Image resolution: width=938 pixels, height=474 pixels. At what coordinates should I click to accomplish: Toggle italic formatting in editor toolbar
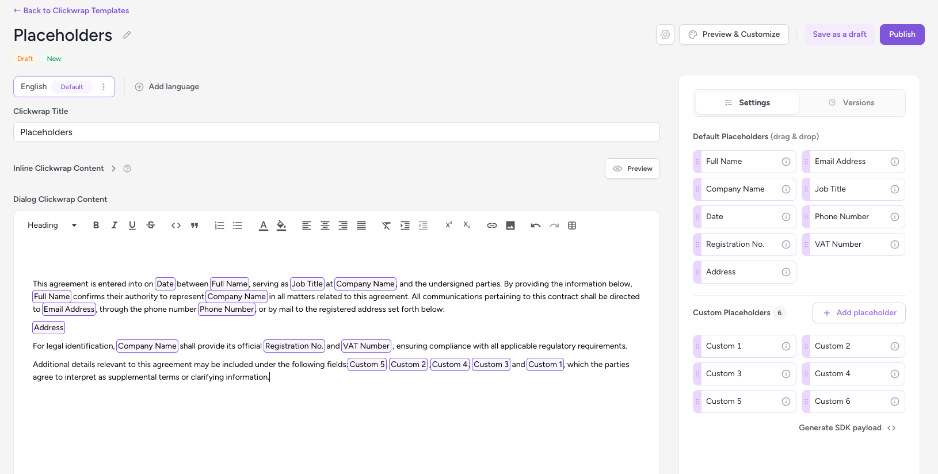pos(114,225)
